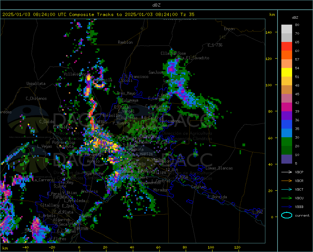Screen dimensions: 313x252
Task: Click the Clla.El_Cavadito map label
Action: (x=192, y=58)
